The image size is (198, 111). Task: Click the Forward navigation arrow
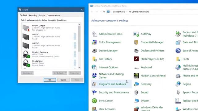click(97, 12)
